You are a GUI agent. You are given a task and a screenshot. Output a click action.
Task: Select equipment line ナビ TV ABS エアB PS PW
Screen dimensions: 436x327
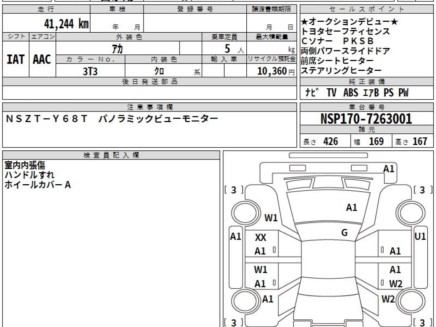[357, 93]
